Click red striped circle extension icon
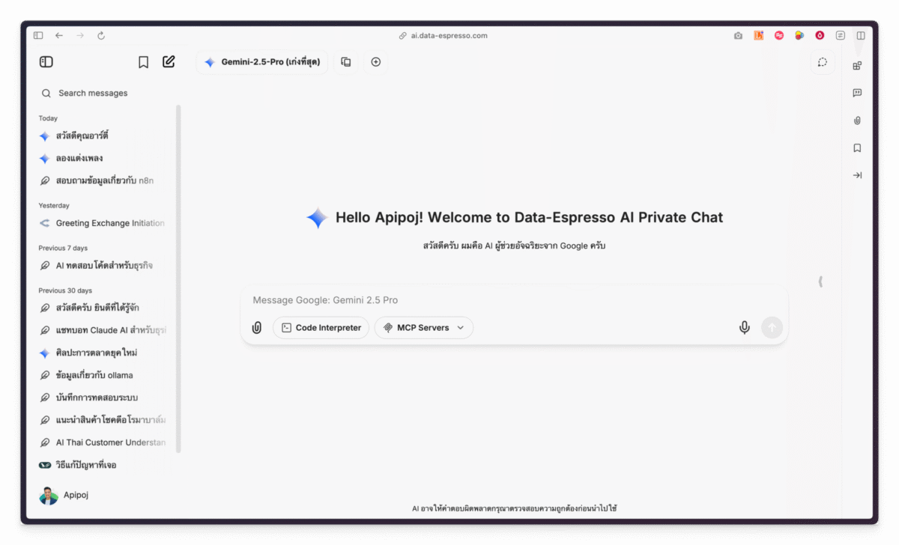The width and height of the screenshot is (899, 545). 779,35
